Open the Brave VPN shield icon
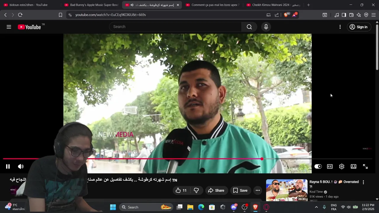The image size is (379, 213). 366,15
